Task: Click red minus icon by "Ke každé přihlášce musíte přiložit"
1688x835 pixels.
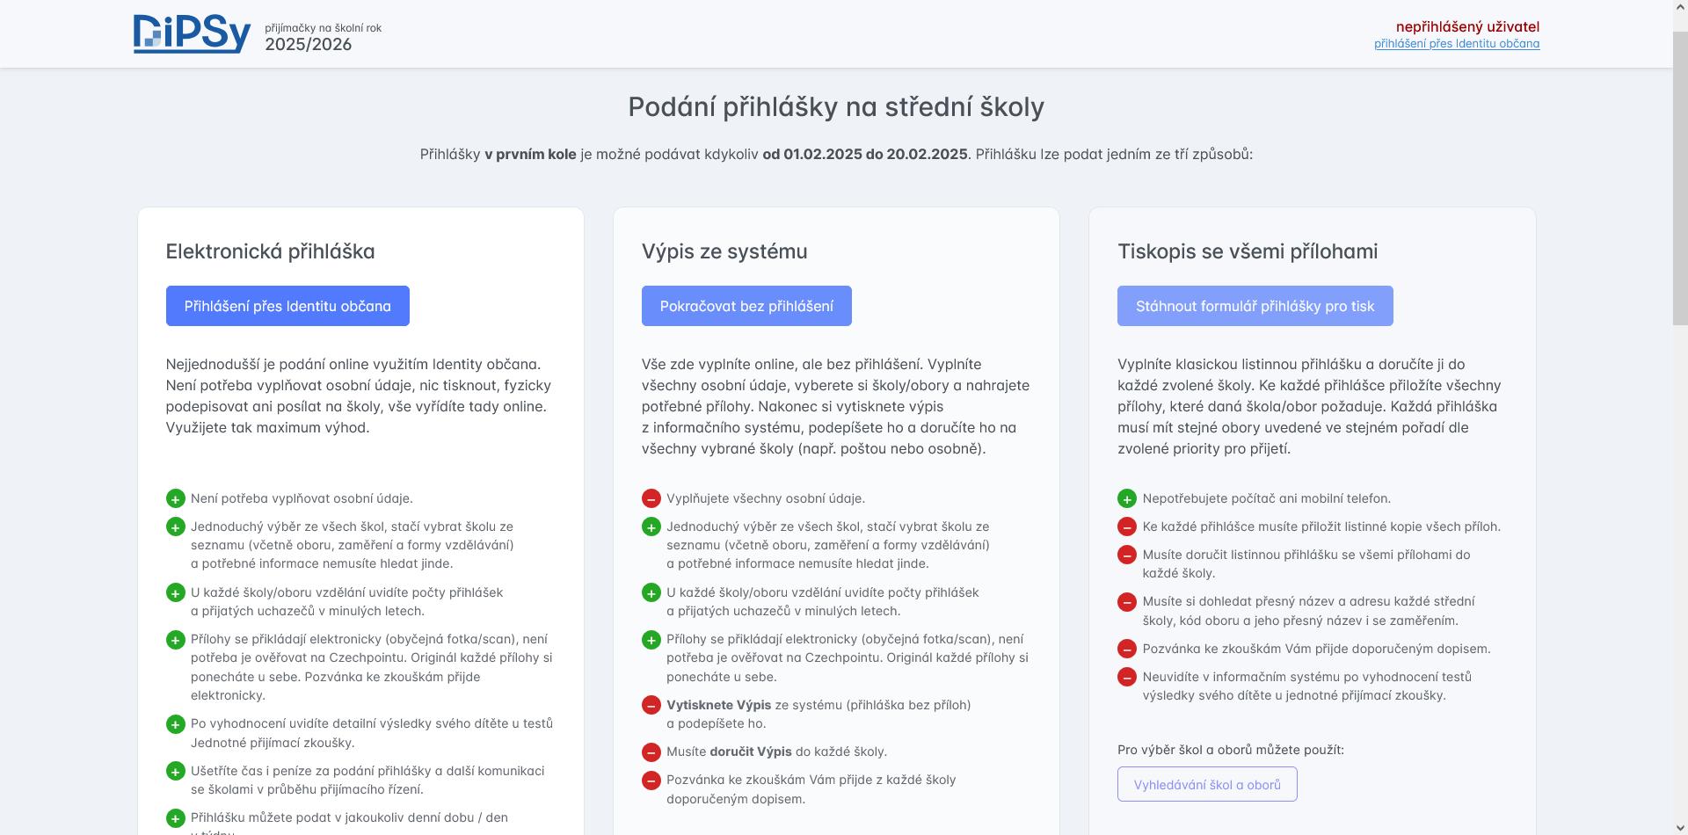Action: 1127,527
